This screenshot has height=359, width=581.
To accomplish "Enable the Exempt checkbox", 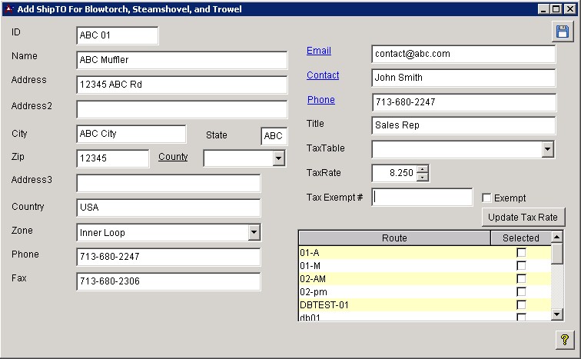I will (x=486, y=198).
